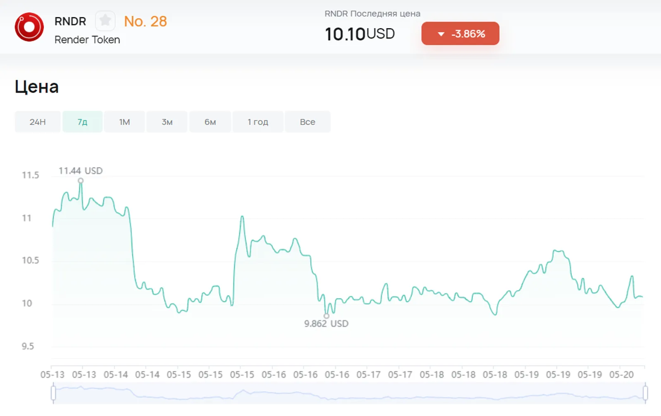661x416 pixels.
Task: Click the right handle of the range slider
Action: [645, 393]
